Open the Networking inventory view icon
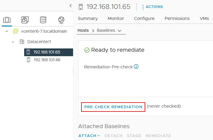 61,20
